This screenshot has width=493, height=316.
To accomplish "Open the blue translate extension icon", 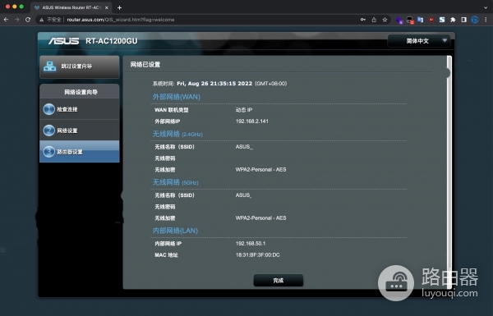I will click(x=421, y=20).
